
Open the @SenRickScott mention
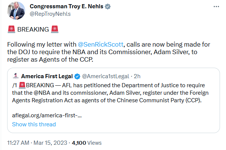click(x=101, y=44)
